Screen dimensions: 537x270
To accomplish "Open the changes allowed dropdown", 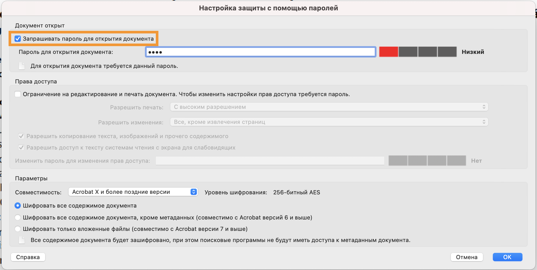I will coord(329,122).
